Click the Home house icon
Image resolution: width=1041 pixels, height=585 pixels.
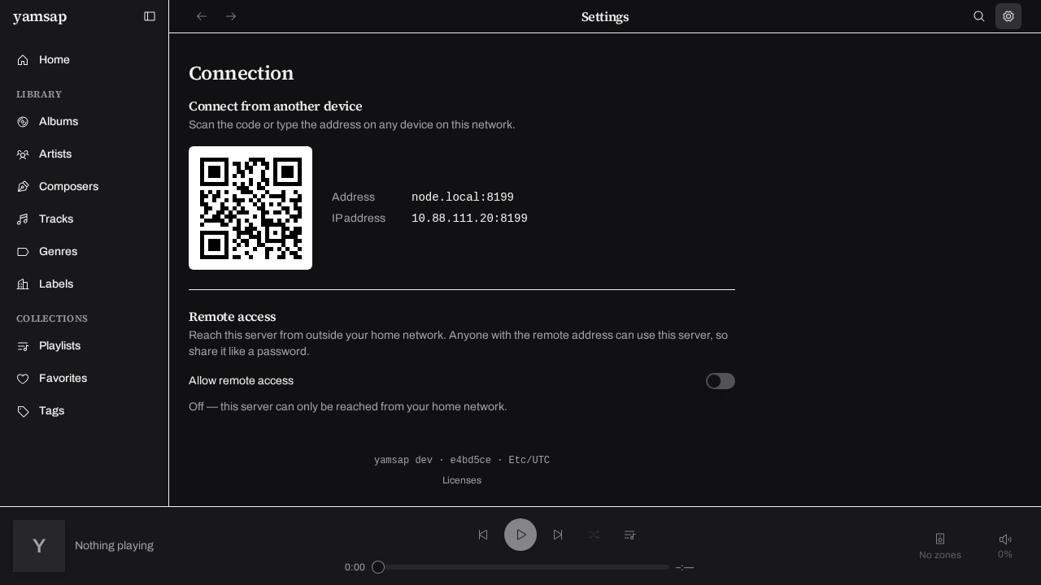click(x=23, y=60)
